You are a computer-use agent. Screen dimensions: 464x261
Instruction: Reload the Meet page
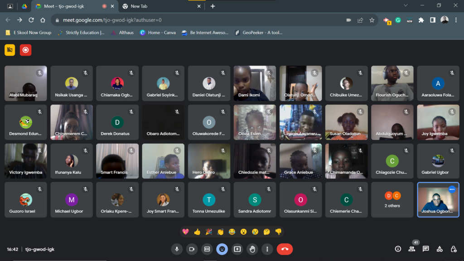31,20
